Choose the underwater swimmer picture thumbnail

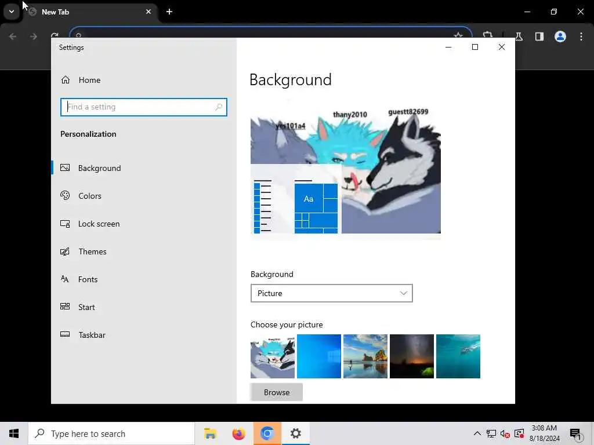point(458,356)
